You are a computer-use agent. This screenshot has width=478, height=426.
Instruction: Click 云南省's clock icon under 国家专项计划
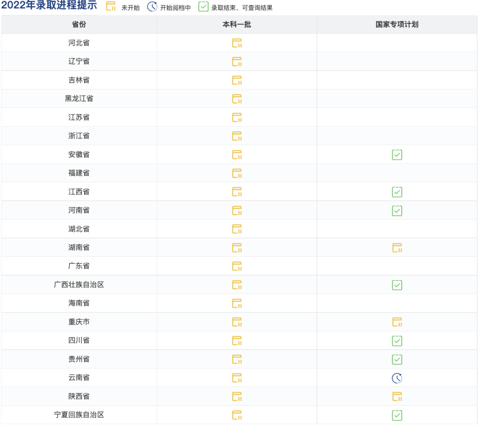(x=397, y=378)
